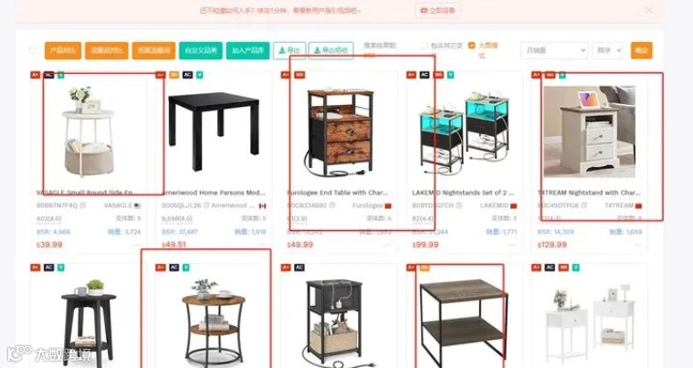Click the 导出明细 export details button
693x368 pixels.
331,50
